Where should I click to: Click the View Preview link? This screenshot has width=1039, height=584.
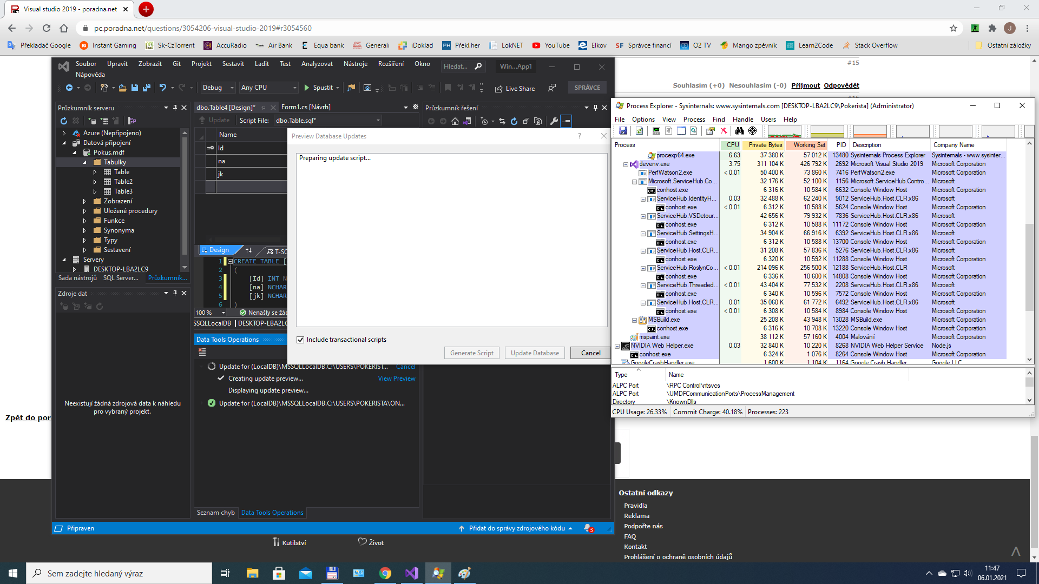coord(396,379)
